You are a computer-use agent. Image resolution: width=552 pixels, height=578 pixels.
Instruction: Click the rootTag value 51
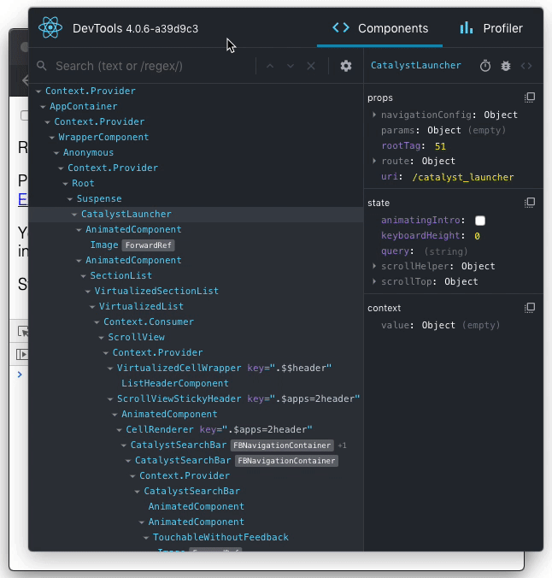coord(440,146)
